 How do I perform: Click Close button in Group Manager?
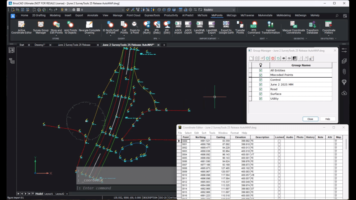310,119
